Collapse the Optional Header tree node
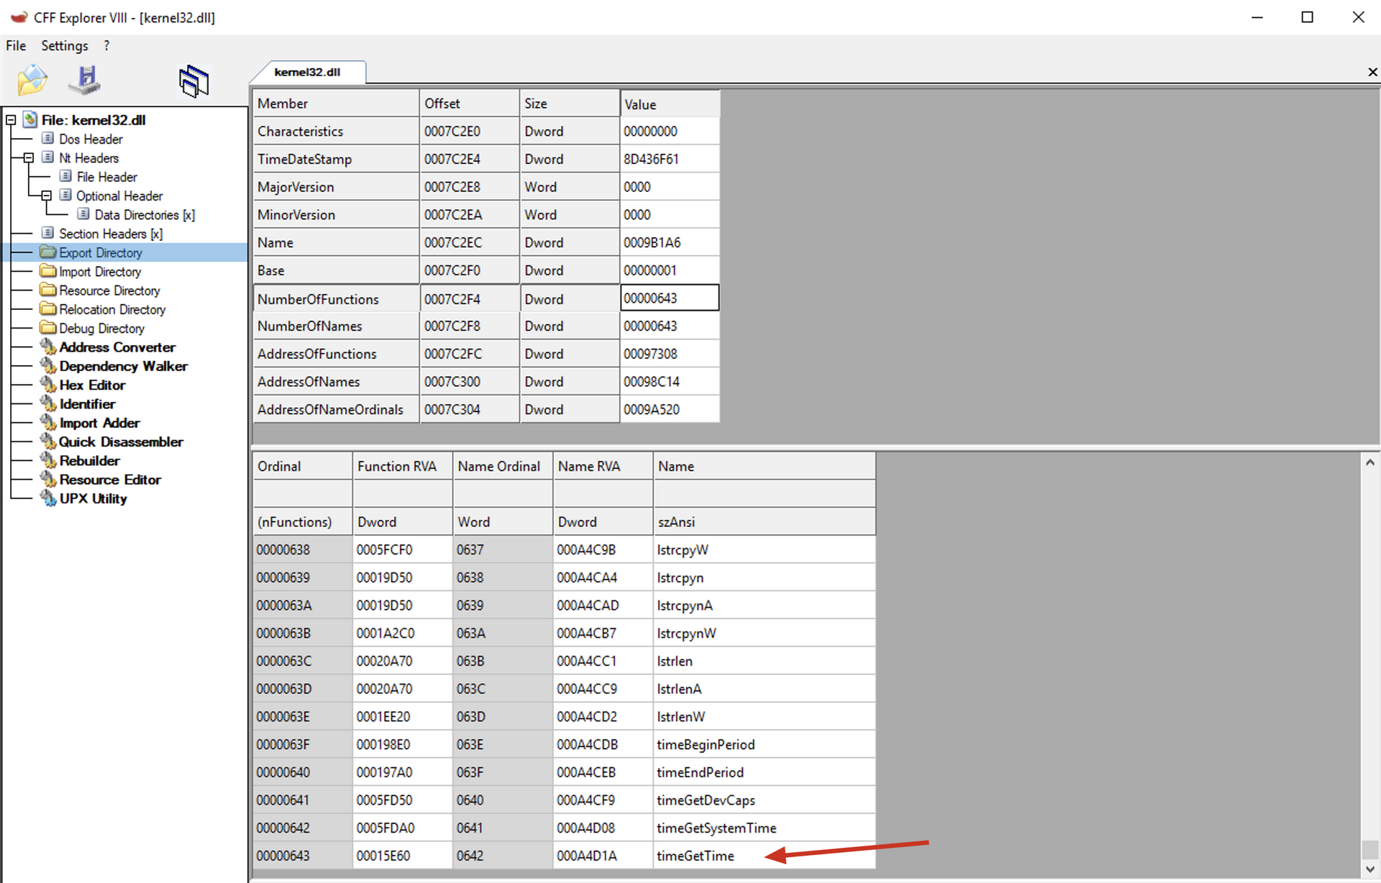Screen dimensions: 1381x883 click(x=46, y=196)
